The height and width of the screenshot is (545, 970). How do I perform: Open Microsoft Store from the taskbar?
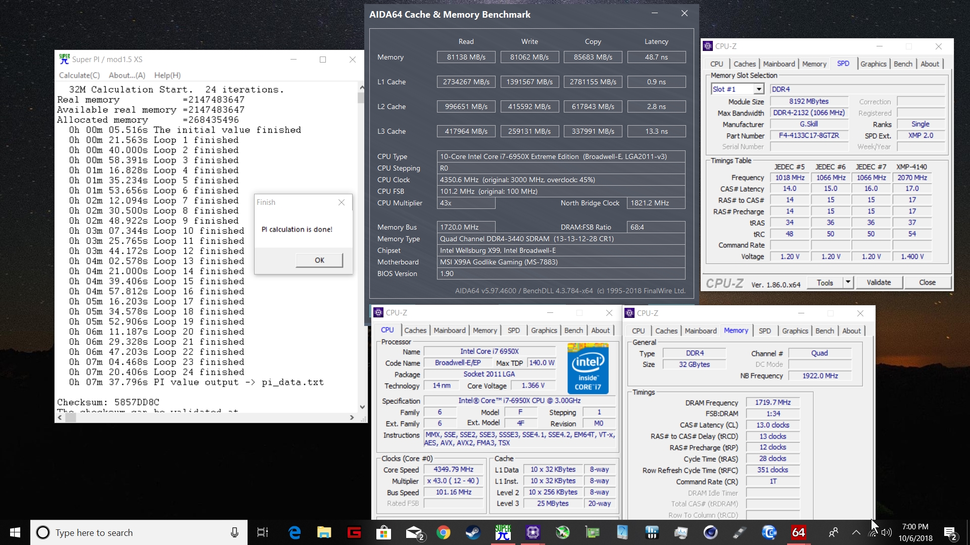pyautogui.click(x=383, y=532)
